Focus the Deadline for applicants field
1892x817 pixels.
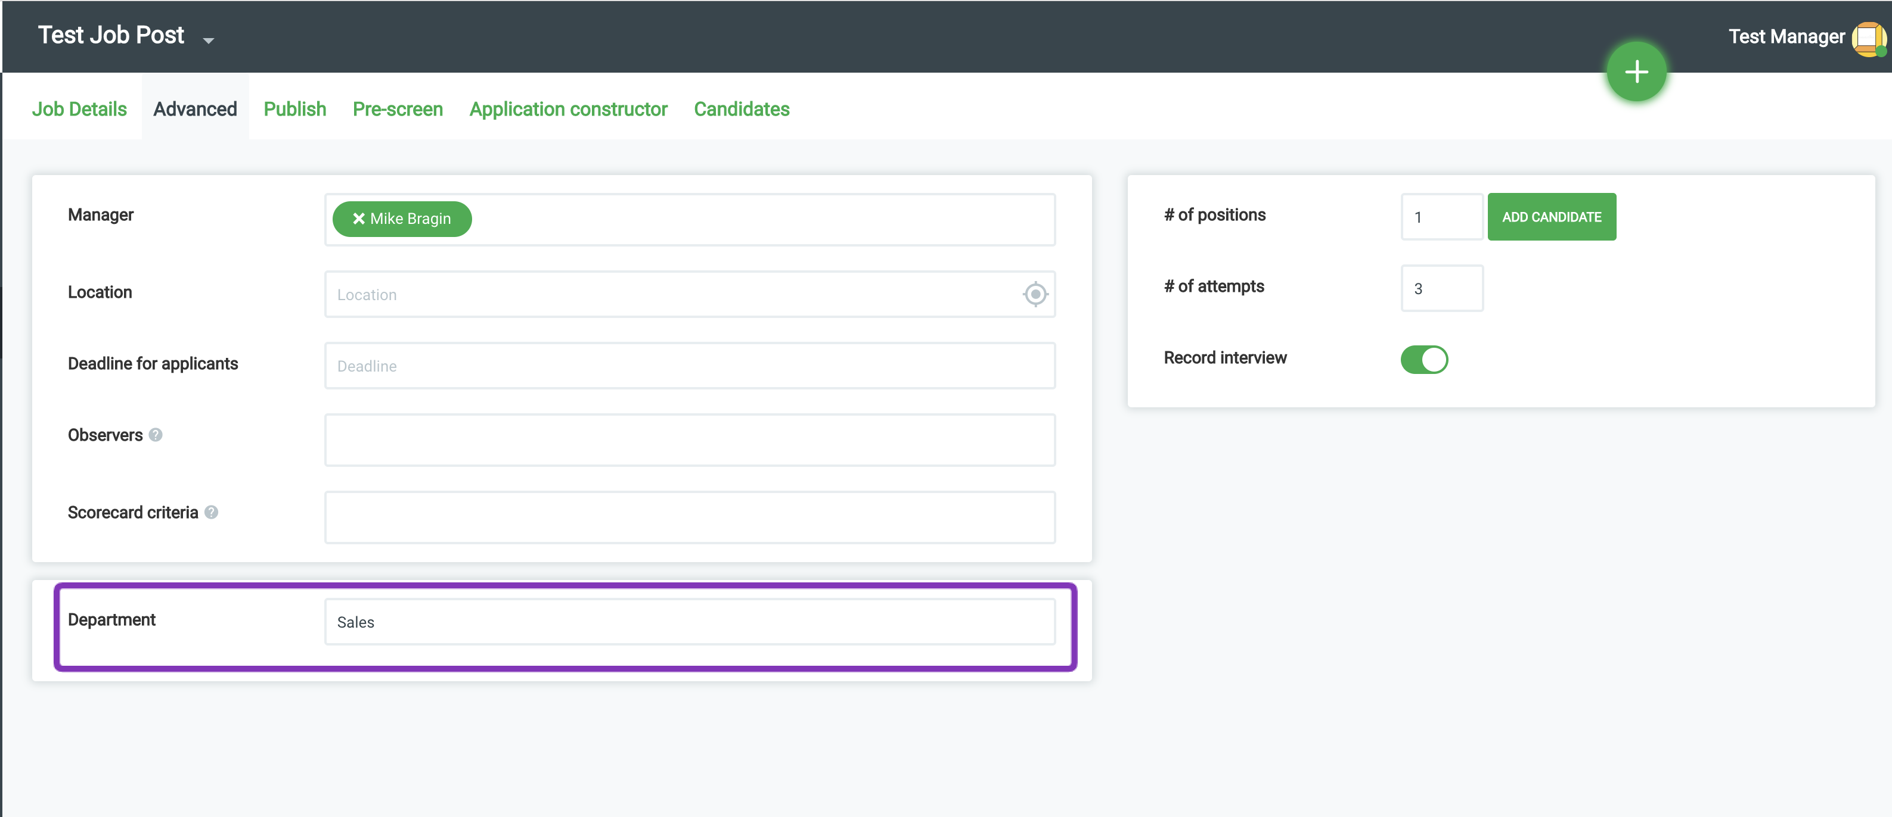coord(689,365)
